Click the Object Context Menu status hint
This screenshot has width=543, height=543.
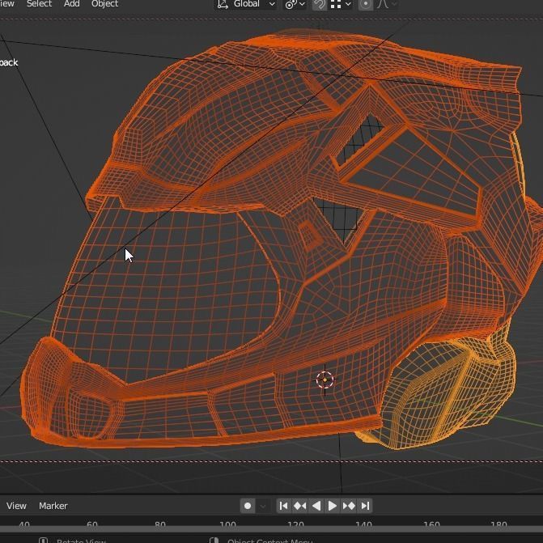click(x=269, y=541)
